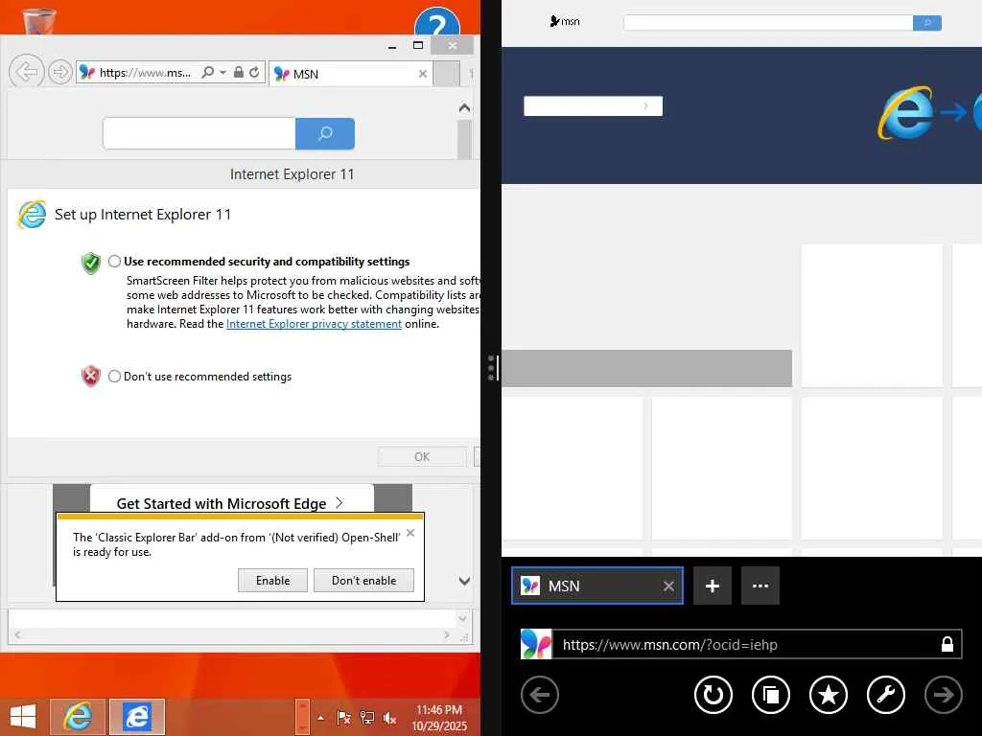Open Page tools wrench in modern IE
The width and height of the screenshot is (982, 736).
coord(885,695)
